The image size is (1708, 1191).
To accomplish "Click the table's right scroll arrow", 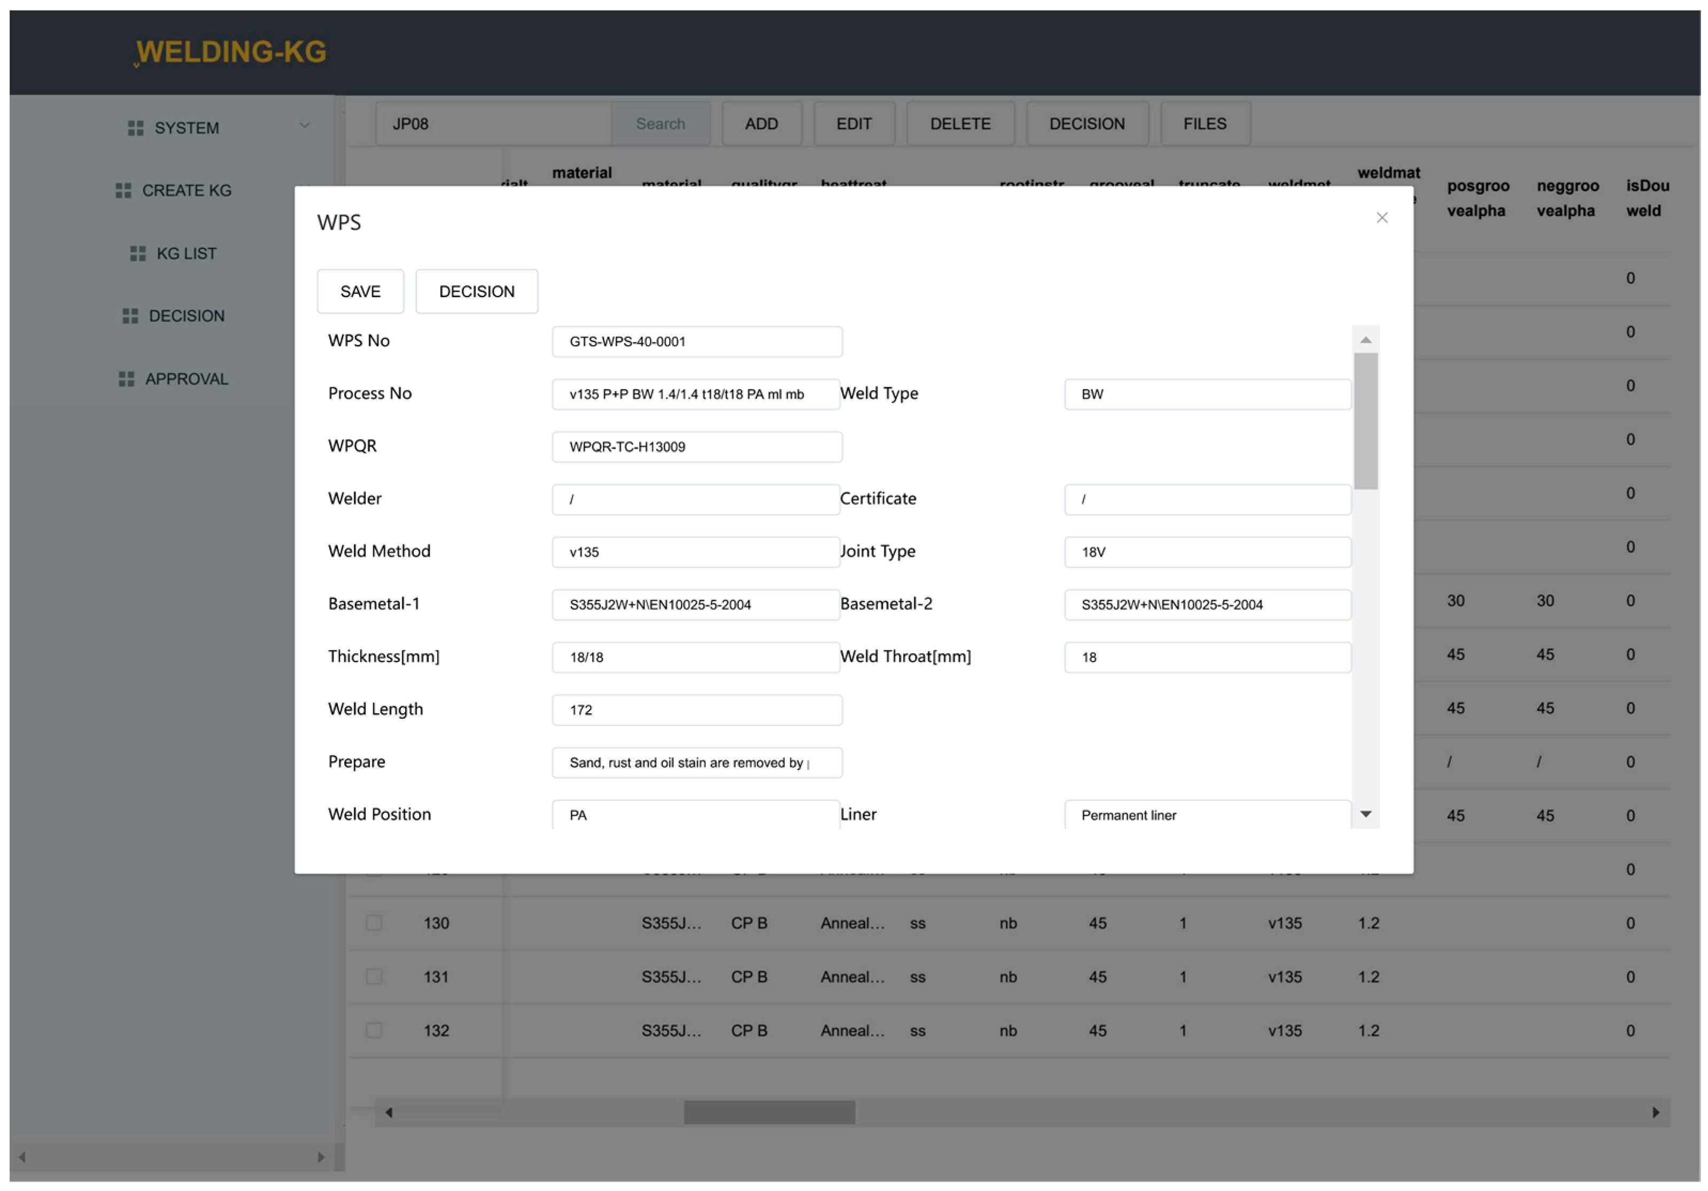I will 1655,1112.
